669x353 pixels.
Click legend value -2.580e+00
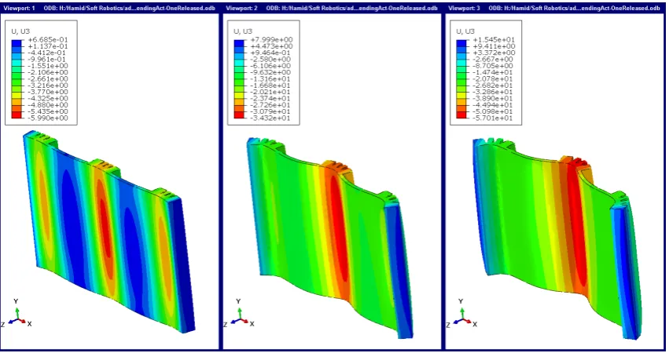click(271, 59)
